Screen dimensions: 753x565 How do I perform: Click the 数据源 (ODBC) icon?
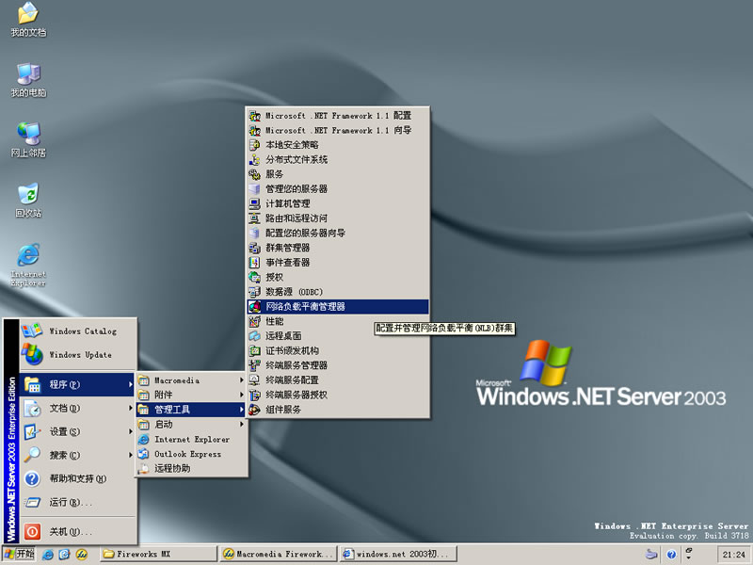254,292
